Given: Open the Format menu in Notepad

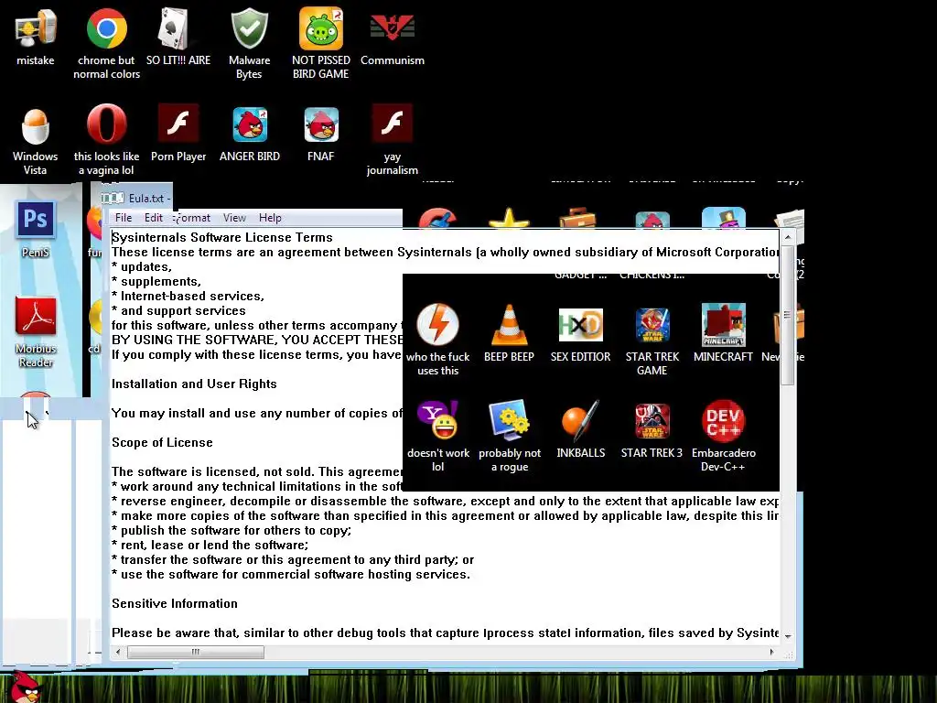Looking at the screenshot, I should pos(192,218).
